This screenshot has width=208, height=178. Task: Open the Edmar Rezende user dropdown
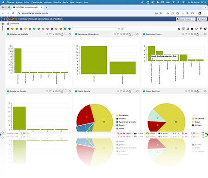pos(186,19)
